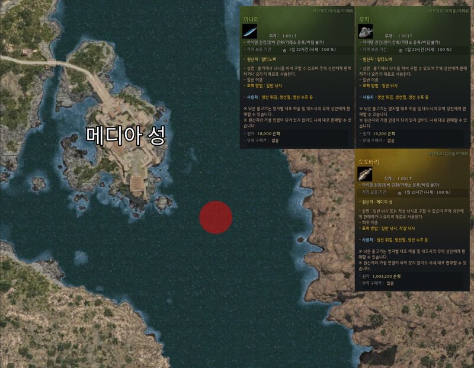Click 원산지 : 메디아 성 line in 도도바리 tooltip

(375, 202)
